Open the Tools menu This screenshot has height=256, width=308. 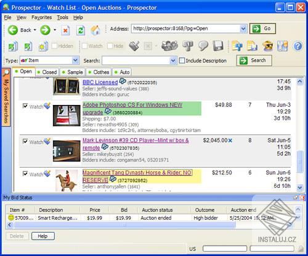[x=62, y=17]
